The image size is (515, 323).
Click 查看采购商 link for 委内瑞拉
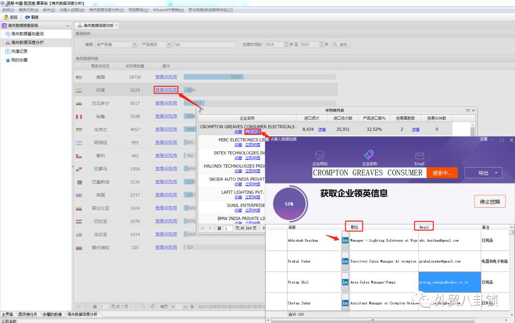(166, 247)
